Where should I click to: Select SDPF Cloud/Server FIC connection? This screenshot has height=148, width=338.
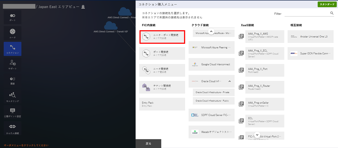pos(212,115)
